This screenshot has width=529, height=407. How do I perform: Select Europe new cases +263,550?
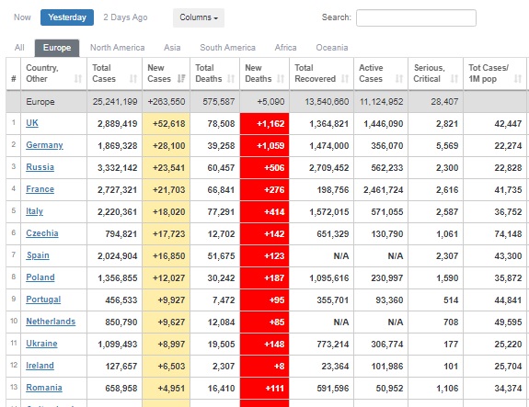coord(167,101)
